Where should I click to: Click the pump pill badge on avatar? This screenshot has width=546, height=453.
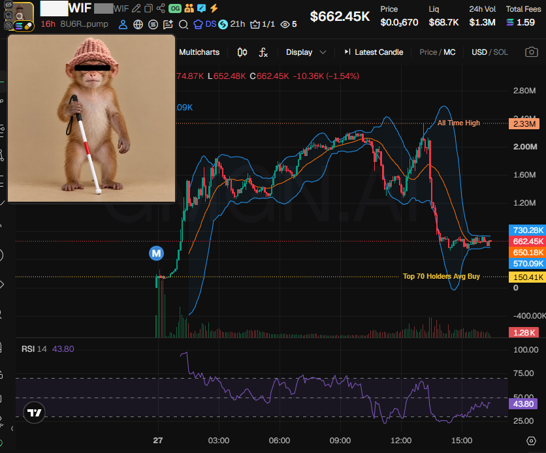[28, 26]
